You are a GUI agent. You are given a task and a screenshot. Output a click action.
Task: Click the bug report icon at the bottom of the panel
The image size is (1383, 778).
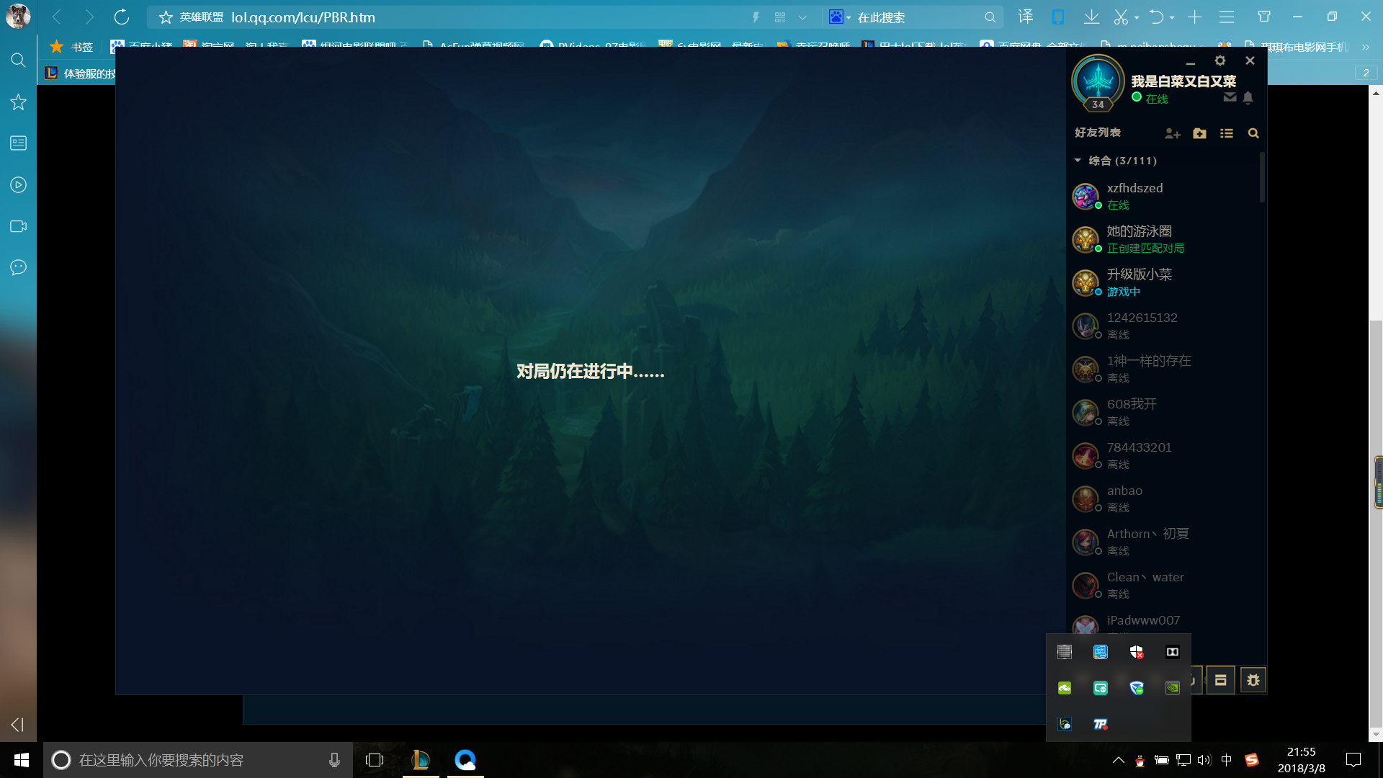coord(1253,680)
